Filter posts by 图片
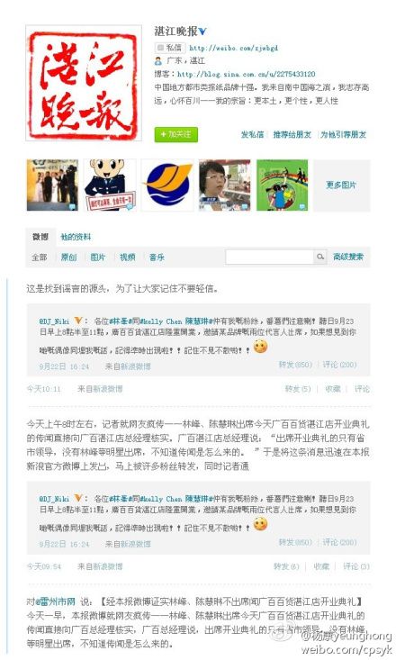 pos(98,257)
